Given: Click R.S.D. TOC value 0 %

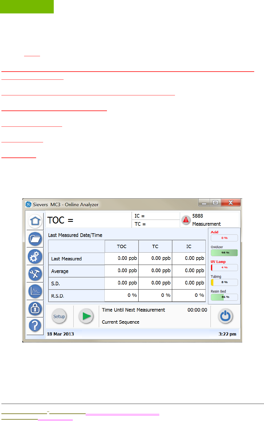Looking at the screenshot, I should tap(122, 295).
